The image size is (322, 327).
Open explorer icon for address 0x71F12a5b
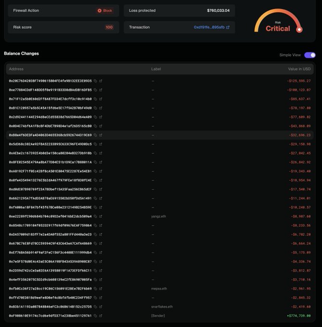(x=100, y=99)
